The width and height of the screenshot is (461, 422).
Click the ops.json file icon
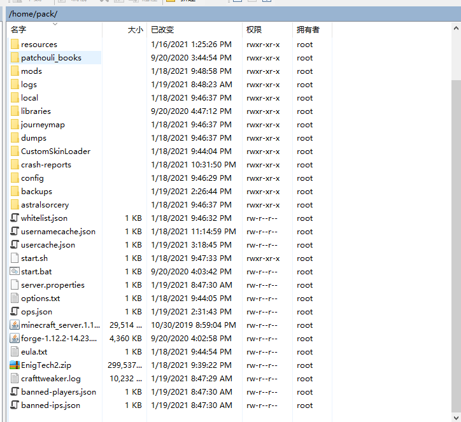click(x=15, y=312)
